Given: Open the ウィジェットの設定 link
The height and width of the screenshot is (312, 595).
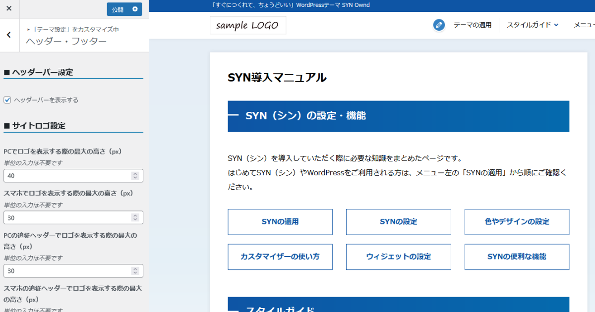Looking at the screenshot, I should tap(398, 257).
